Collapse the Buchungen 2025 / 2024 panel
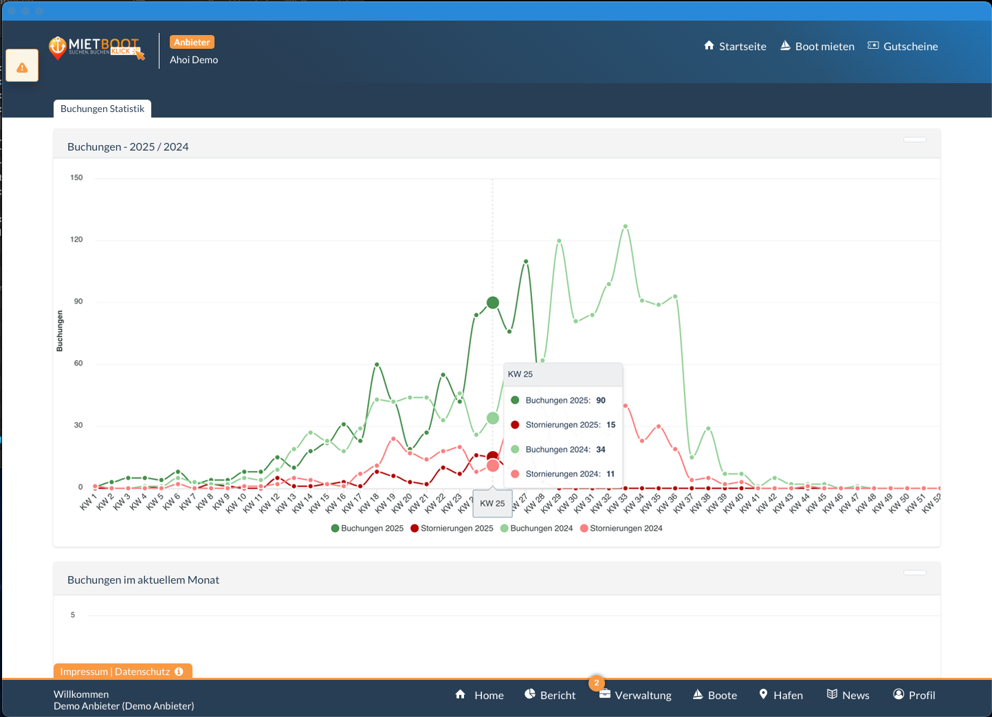The image size is (992, 717). (914, 140)
